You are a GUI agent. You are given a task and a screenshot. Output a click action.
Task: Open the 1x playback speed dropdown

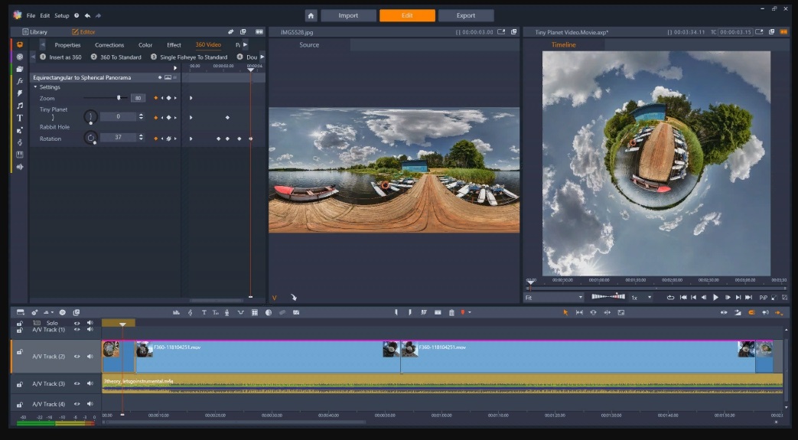642,298
